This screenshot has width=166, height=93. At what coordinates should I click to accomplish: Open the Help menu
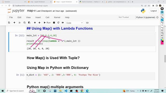[67, 17]
